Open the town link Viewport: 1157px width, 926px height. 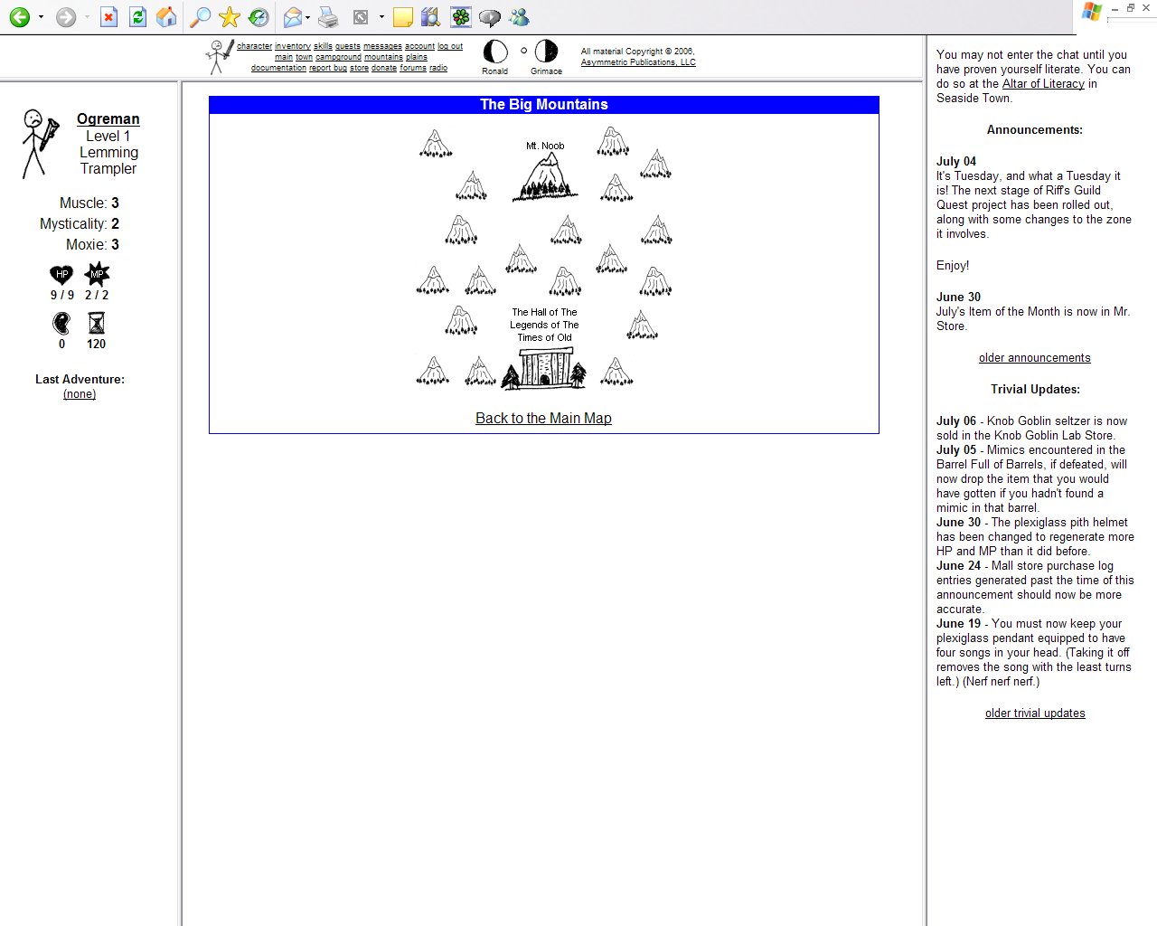[x=304, y=57]
